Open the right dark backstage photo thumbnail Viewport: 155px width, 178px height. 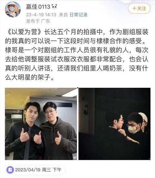114,124
